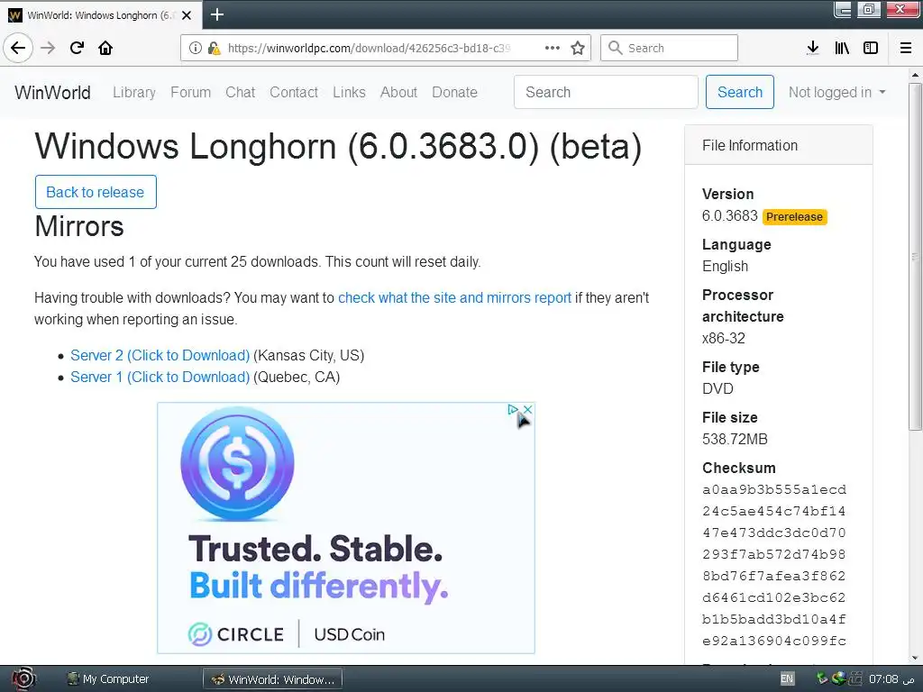Show site information icon in address bar
The width and height of the screenshot is (923, 692).
(195, 48)
